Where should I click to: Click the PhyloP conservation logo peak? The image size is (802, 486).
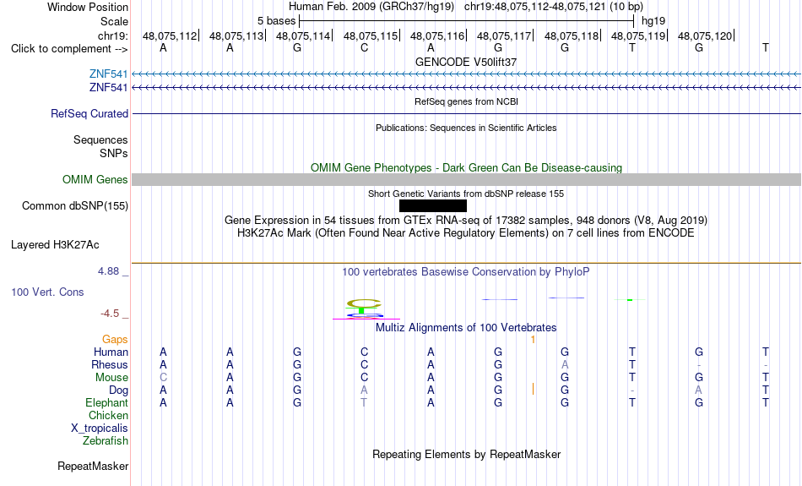[x=364, y=309]
